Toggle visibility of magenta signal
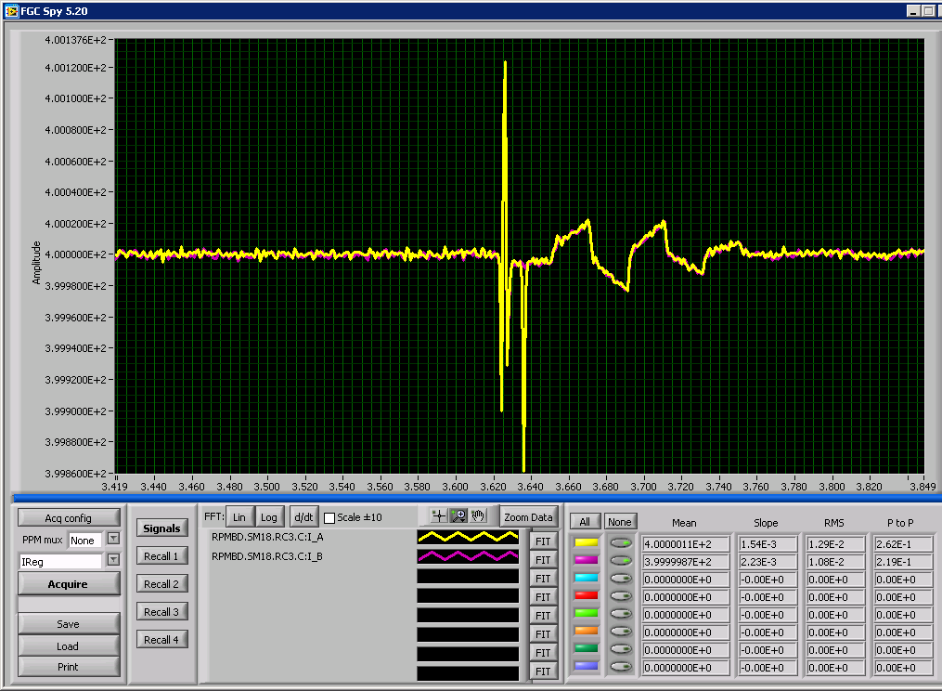 [621, 560]
